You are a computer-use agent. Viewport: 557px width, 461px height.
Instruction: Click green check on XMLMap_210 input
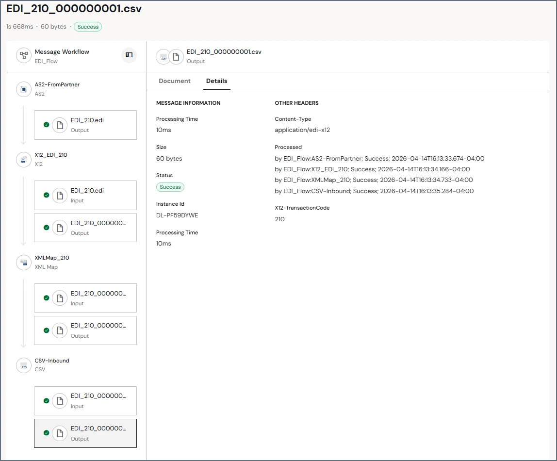click(x=46, y=298)
